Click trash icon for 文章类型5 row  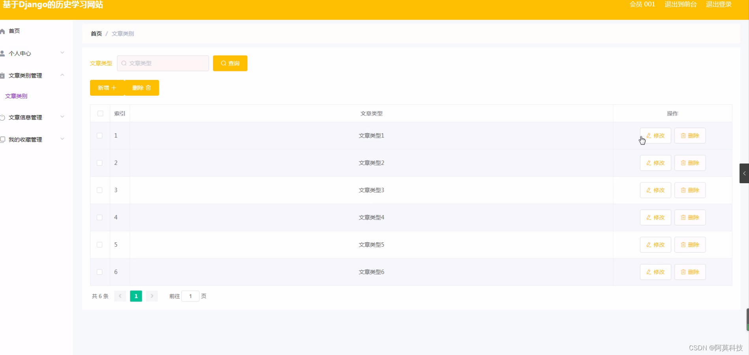[x=683, y=245]
